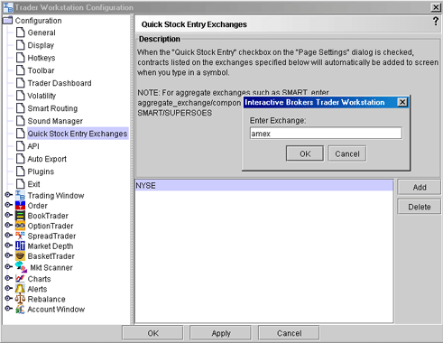Screen dimensions: 443x343
Task: Click the Rebalance scales icon
Action: (20, 299)
